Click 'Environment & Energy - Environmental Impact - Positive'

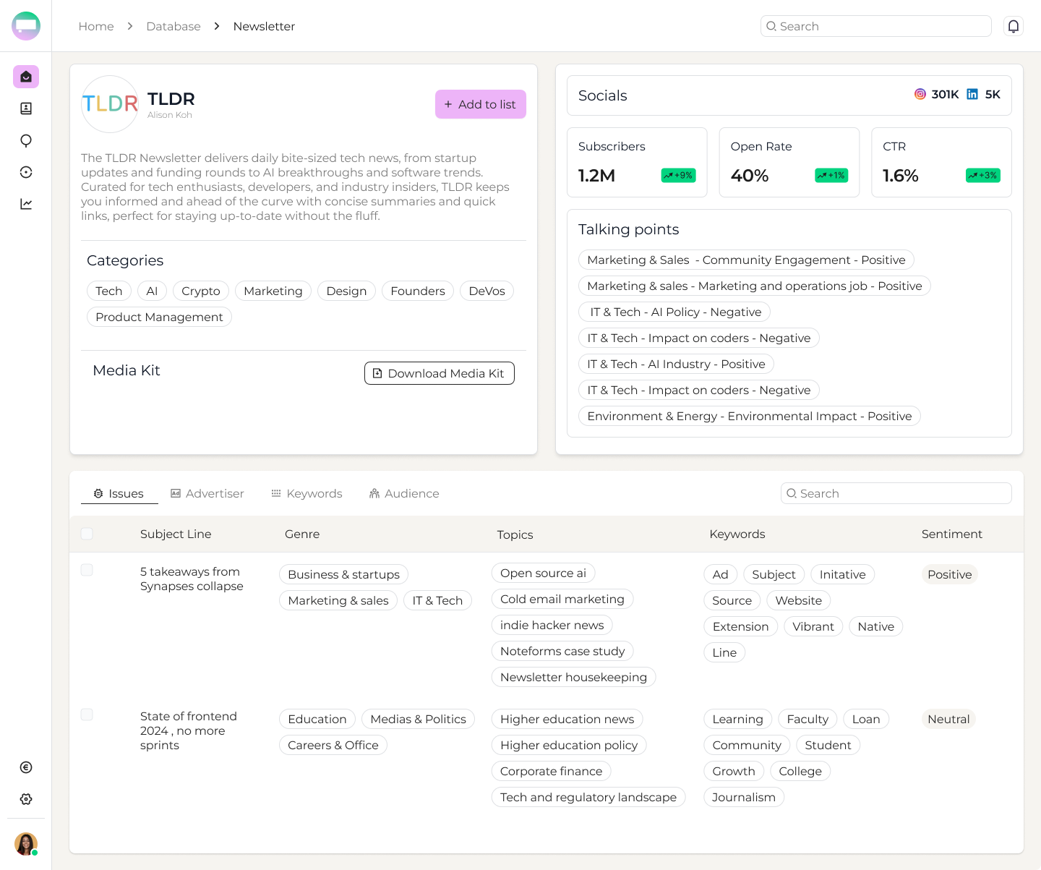coord(750,416)
